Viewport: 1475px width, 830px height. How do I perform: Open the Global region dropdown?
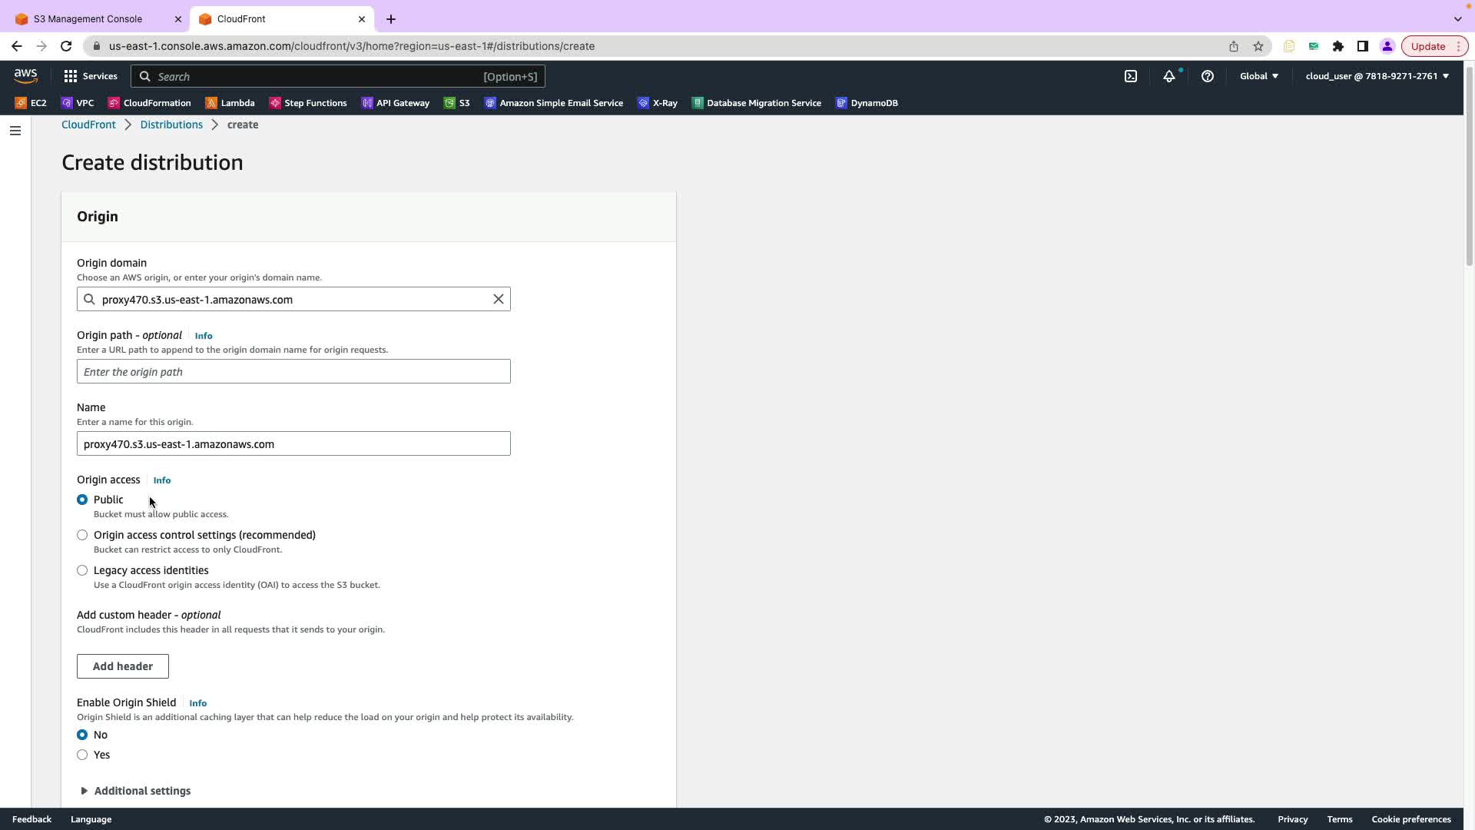pos(1258,76)
